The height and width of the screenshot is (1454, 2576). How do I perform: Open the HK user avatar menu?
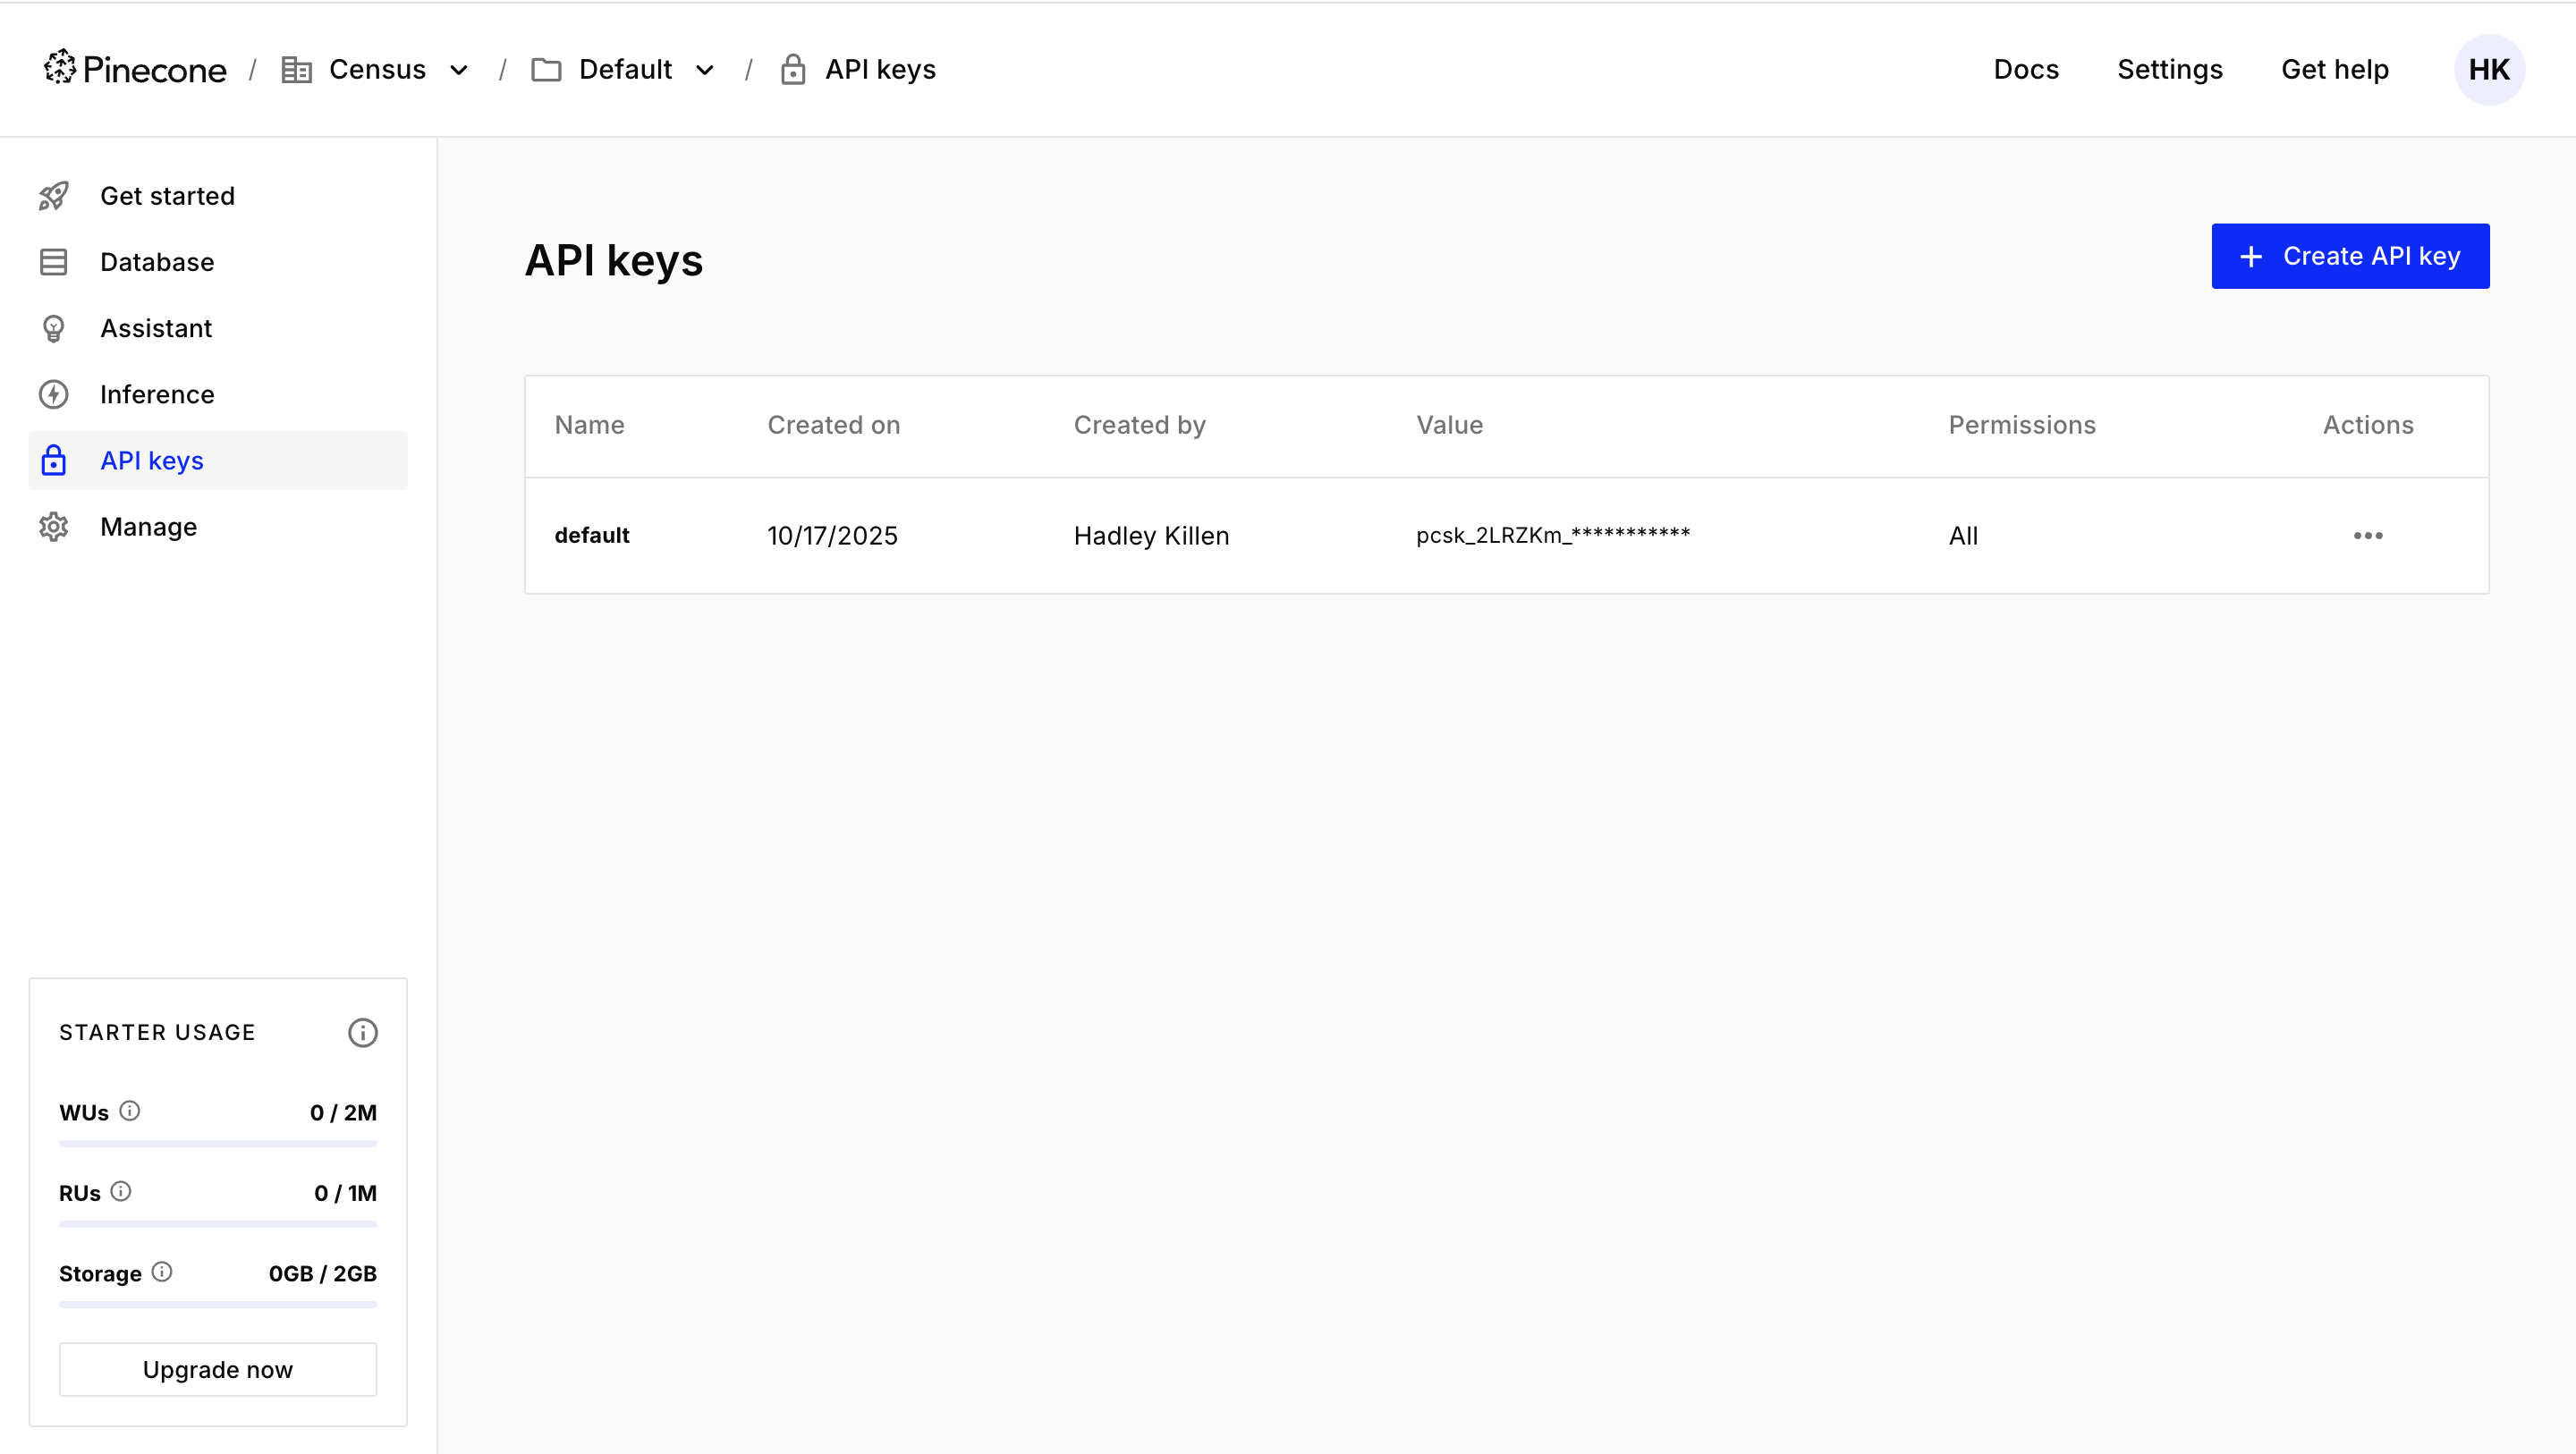(x=2488, y=69)
